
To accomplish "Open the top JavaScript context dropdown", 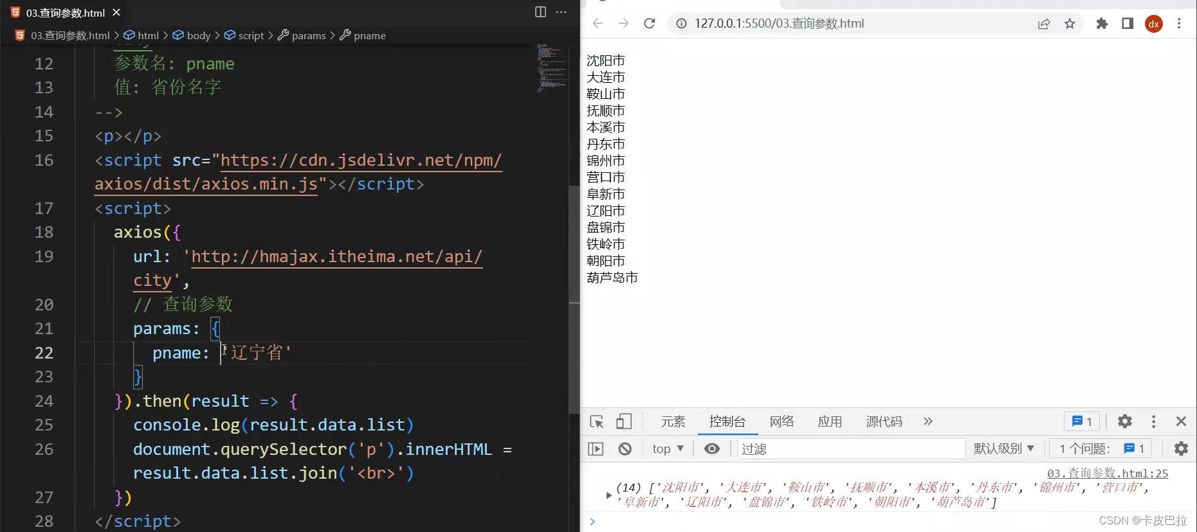I will coord(668,448).
